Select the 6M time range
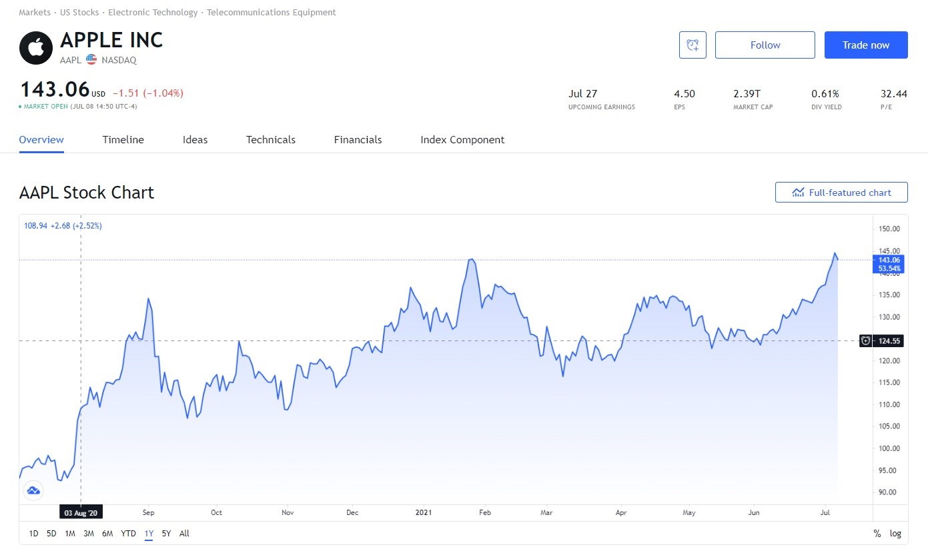This screenshot has width=928, height=551. [x=107, y=534]
